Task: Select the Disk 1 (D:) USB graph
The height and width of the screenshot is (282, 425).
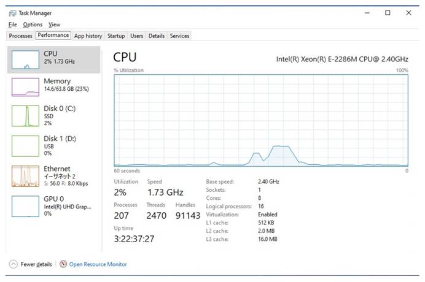Action: tap(25, 146)
